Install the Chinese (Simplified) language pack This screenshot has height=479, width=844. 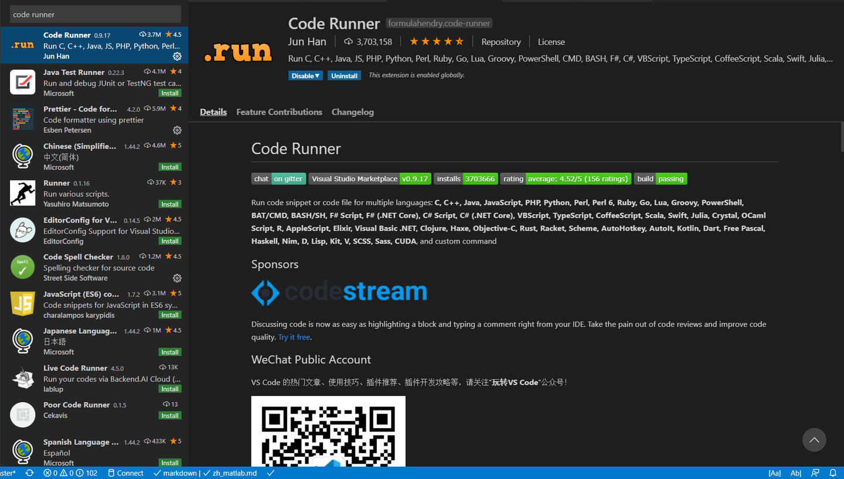pos(170,167)
